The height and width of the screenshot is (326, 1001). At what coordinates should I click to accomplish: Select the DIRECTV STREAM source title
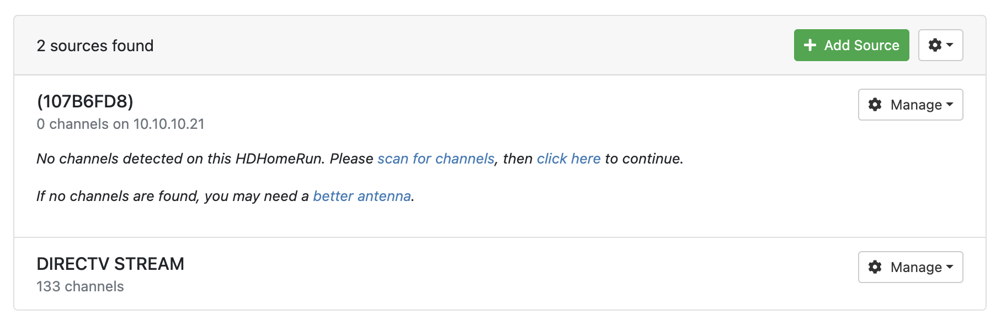coord(110,264)
